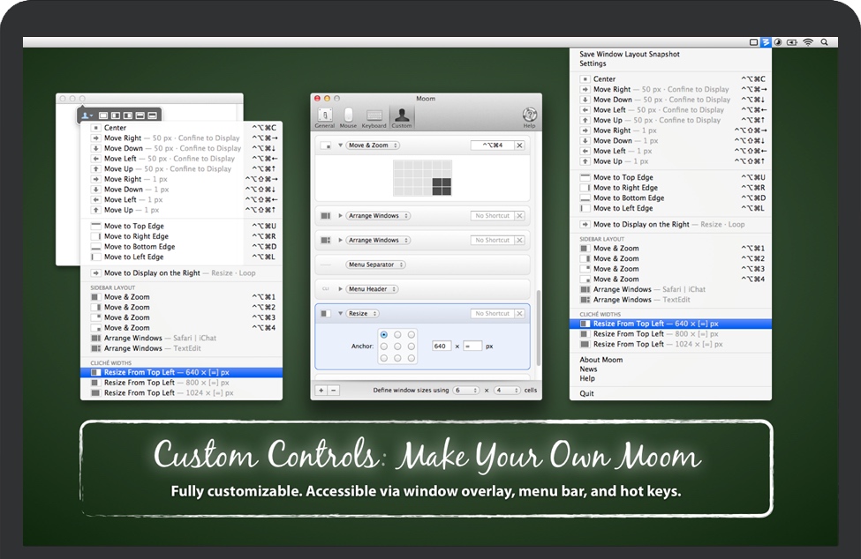The height and width of the screenshot is (559, 861).
Task: Select the bottom-right anchor radio button
Action: 412,359
